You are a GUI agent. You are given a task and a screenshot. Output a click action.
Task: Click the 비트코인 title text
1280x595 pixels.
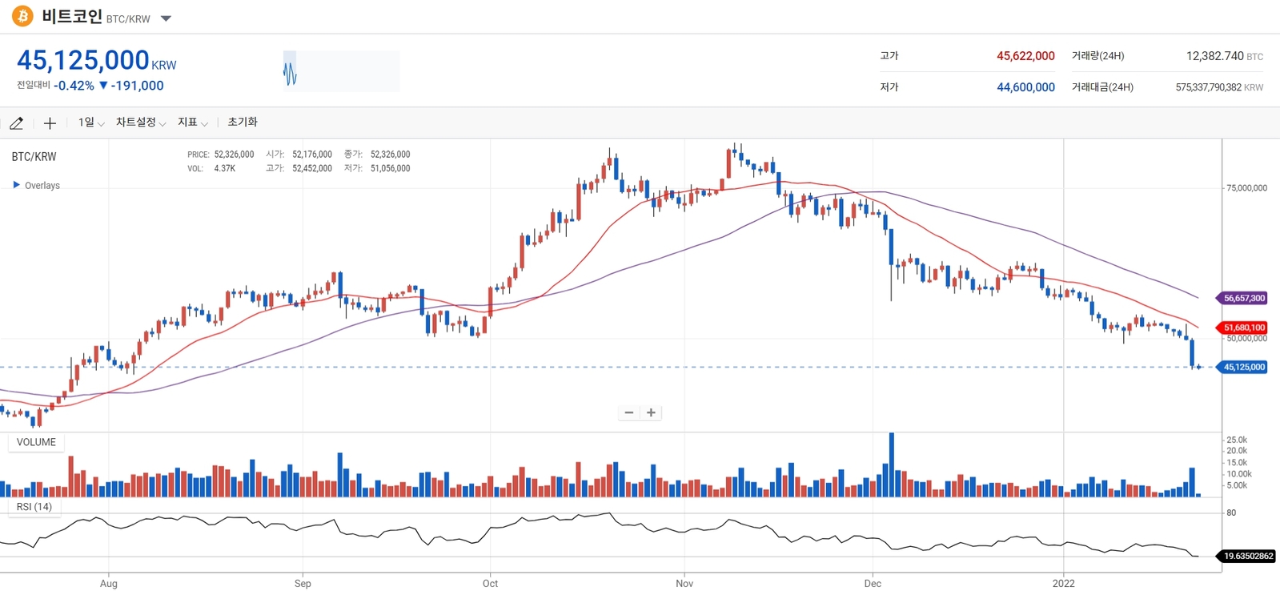72,16
